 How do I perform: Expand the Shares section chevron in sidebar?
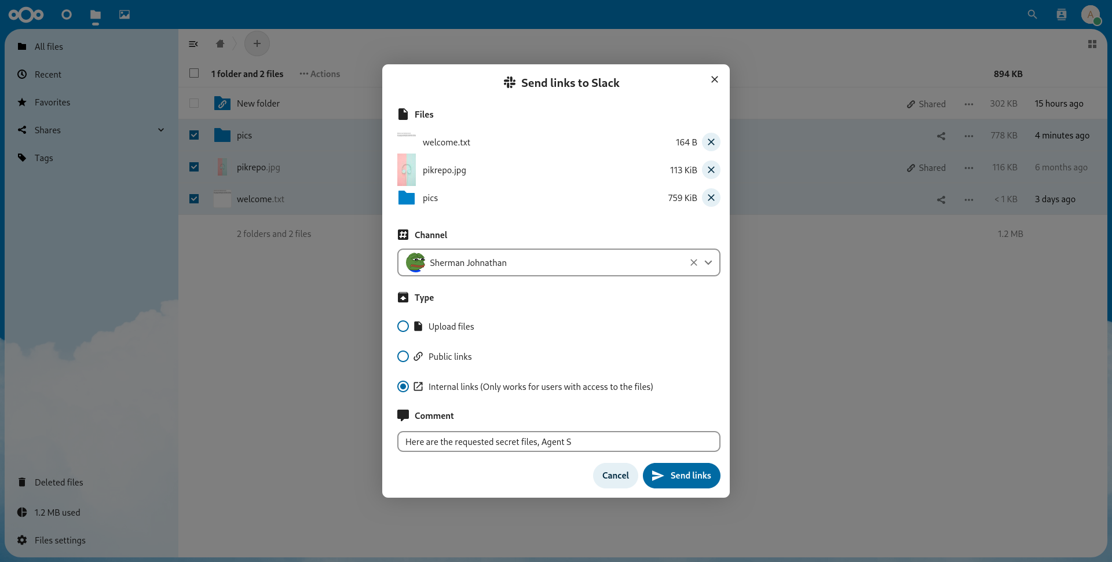[x=161, y=130]
